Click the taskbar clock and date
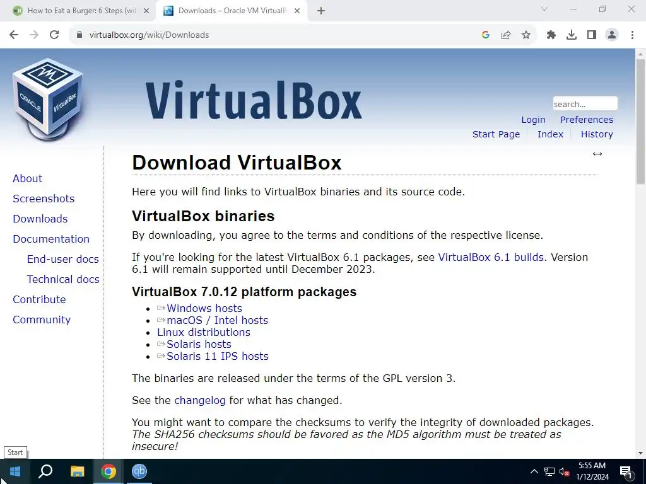The height and width of the screenshot is (484, 646). 592,471
